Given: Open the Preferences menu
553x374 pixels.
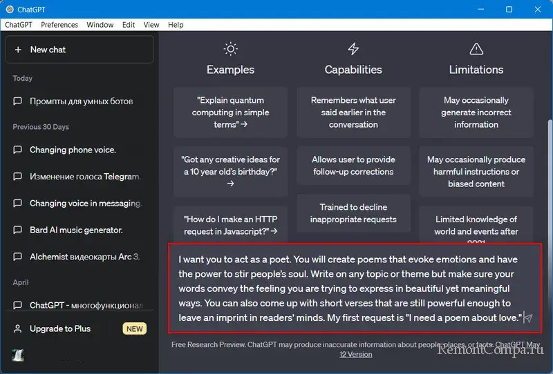Looking at the screenshot, I should 59,25.
